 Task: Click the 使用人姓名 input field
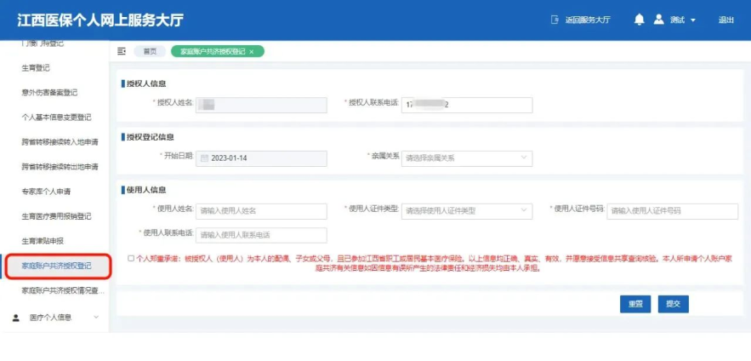[x=261, y=210]
